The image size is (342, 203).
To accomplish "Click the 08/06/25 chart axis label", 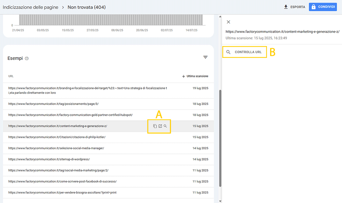I will pos(117,30).
